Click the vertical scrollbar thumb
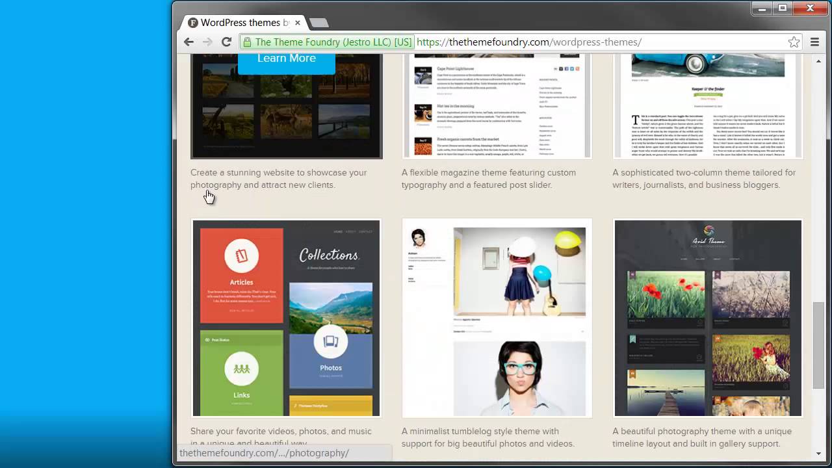The height and width of the screenshot is (468, 832). (818, 345)
